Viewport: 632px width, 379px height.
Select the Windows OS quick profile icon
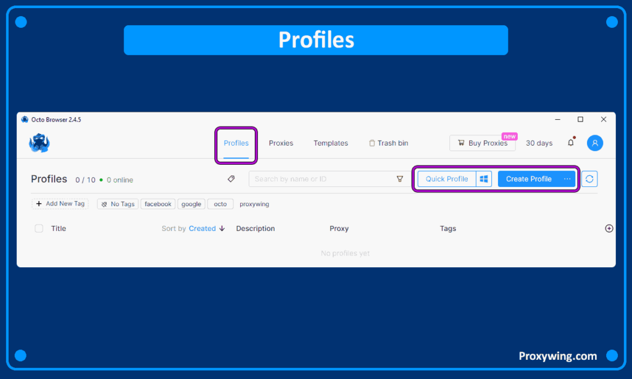[484, 179]
